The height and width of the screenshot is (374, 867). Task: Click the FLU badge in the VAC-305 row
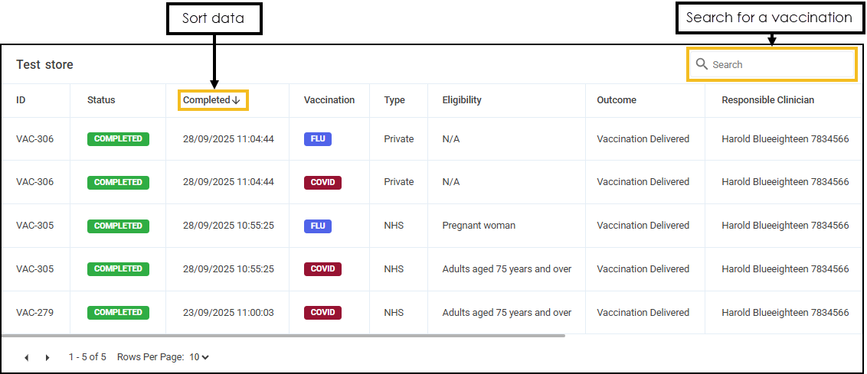click(318, 226)
